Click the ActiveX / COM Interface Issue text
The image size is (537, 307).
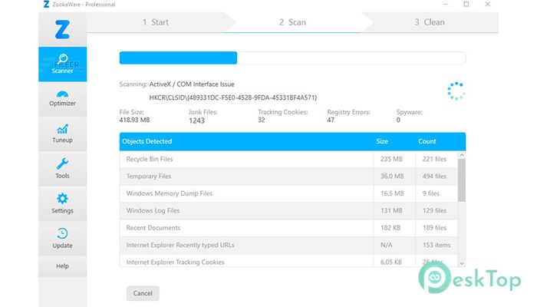[192, 84]
